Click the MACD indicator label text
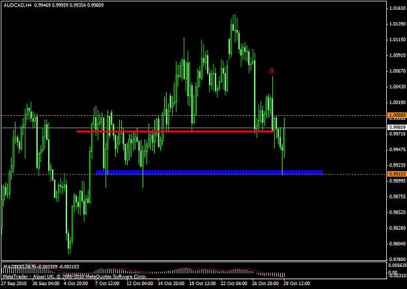 [41, 267]
